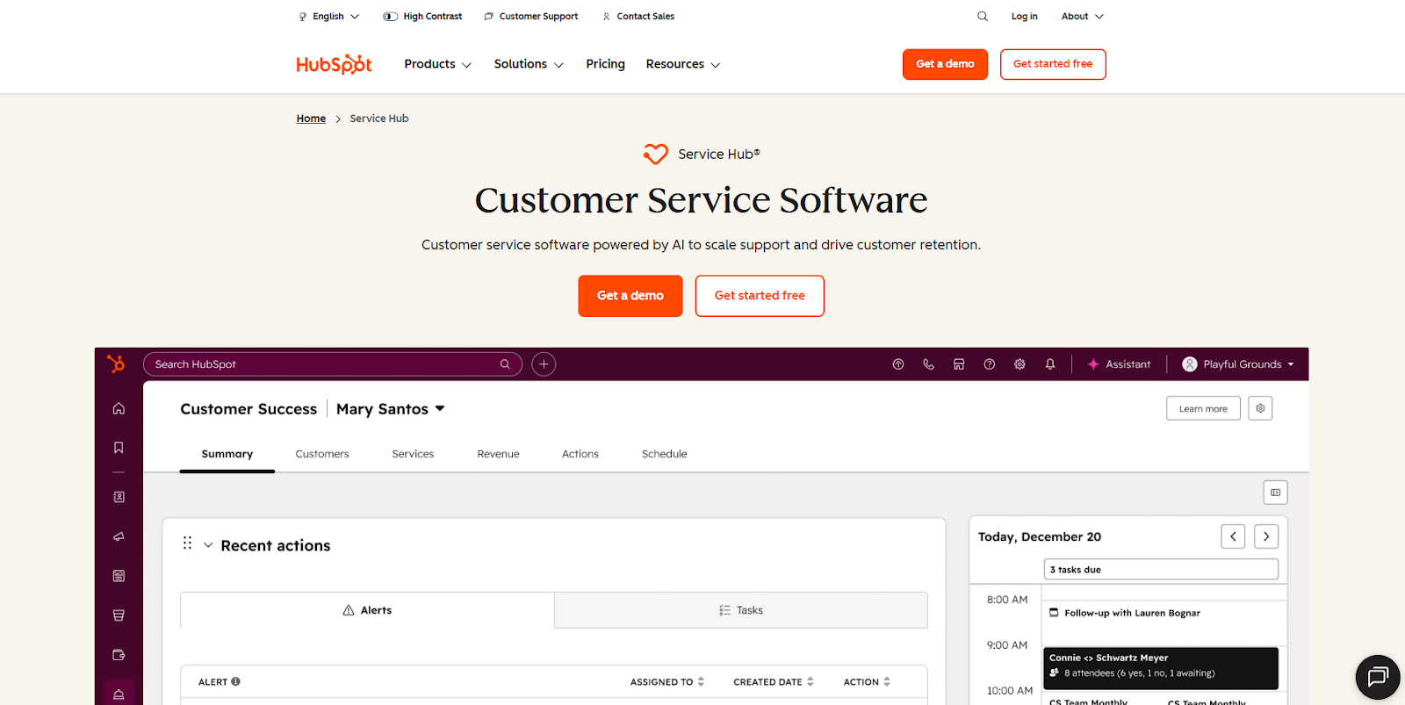Click the plus create button beside Search HubSpot
The image size is (1405, 705).
coord(544,364)
